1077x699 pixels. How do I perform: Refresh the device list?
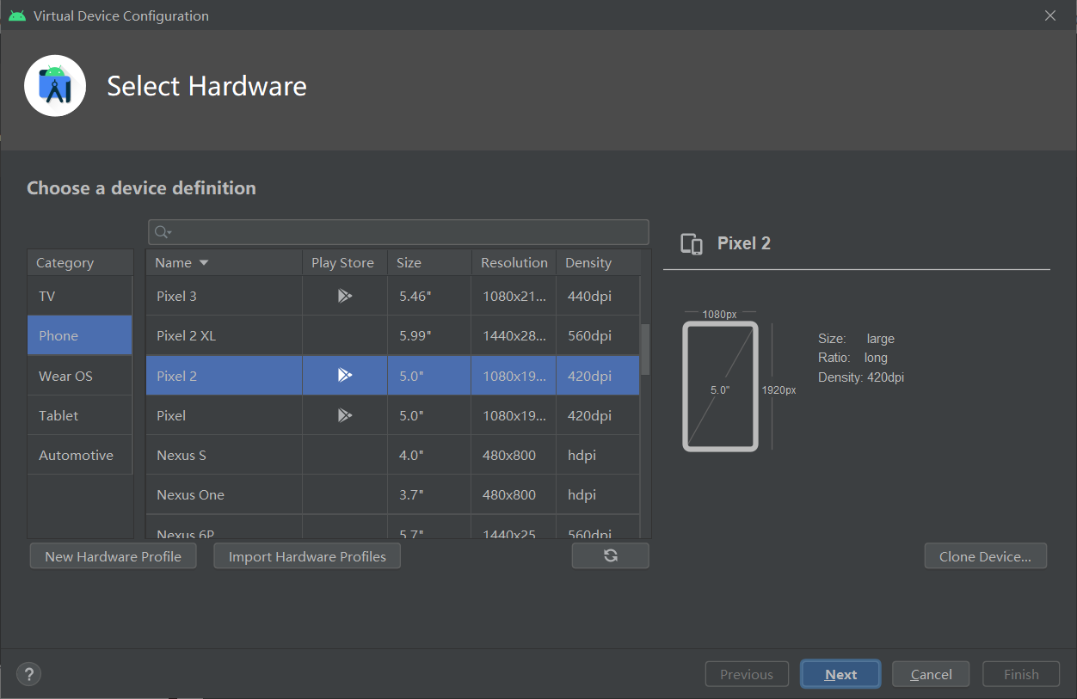click(x=610, y=555)
